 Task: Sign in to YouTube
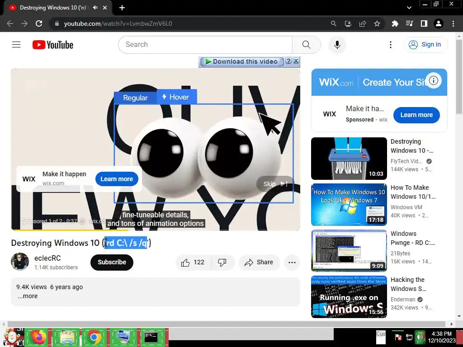pyautogui.click(x=425, y=45)
